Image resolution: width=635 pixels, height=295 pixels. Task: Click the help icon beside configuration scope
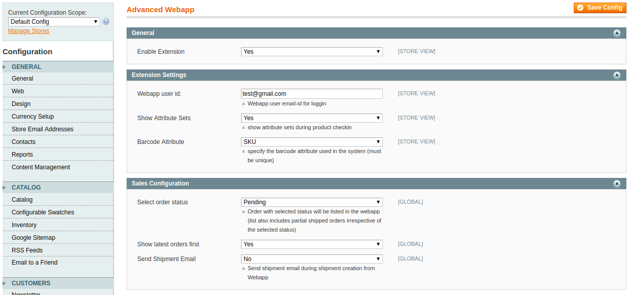105,21
